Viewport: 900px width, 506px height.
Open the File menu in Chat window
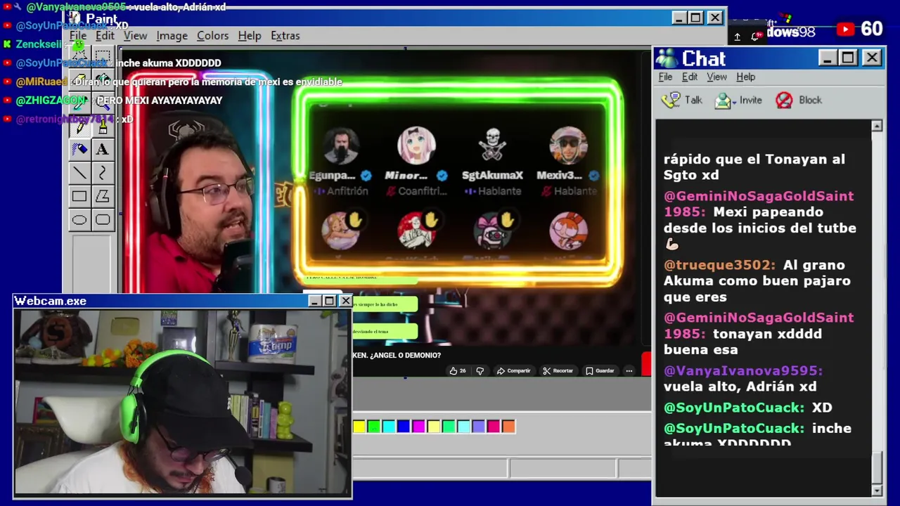665,77
